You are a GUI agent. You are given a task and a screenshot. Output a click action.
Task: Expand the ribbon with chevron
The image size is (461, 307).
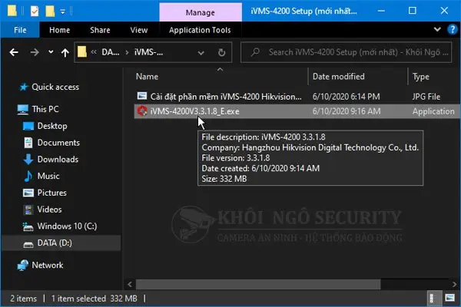click(x=437, y=29)
